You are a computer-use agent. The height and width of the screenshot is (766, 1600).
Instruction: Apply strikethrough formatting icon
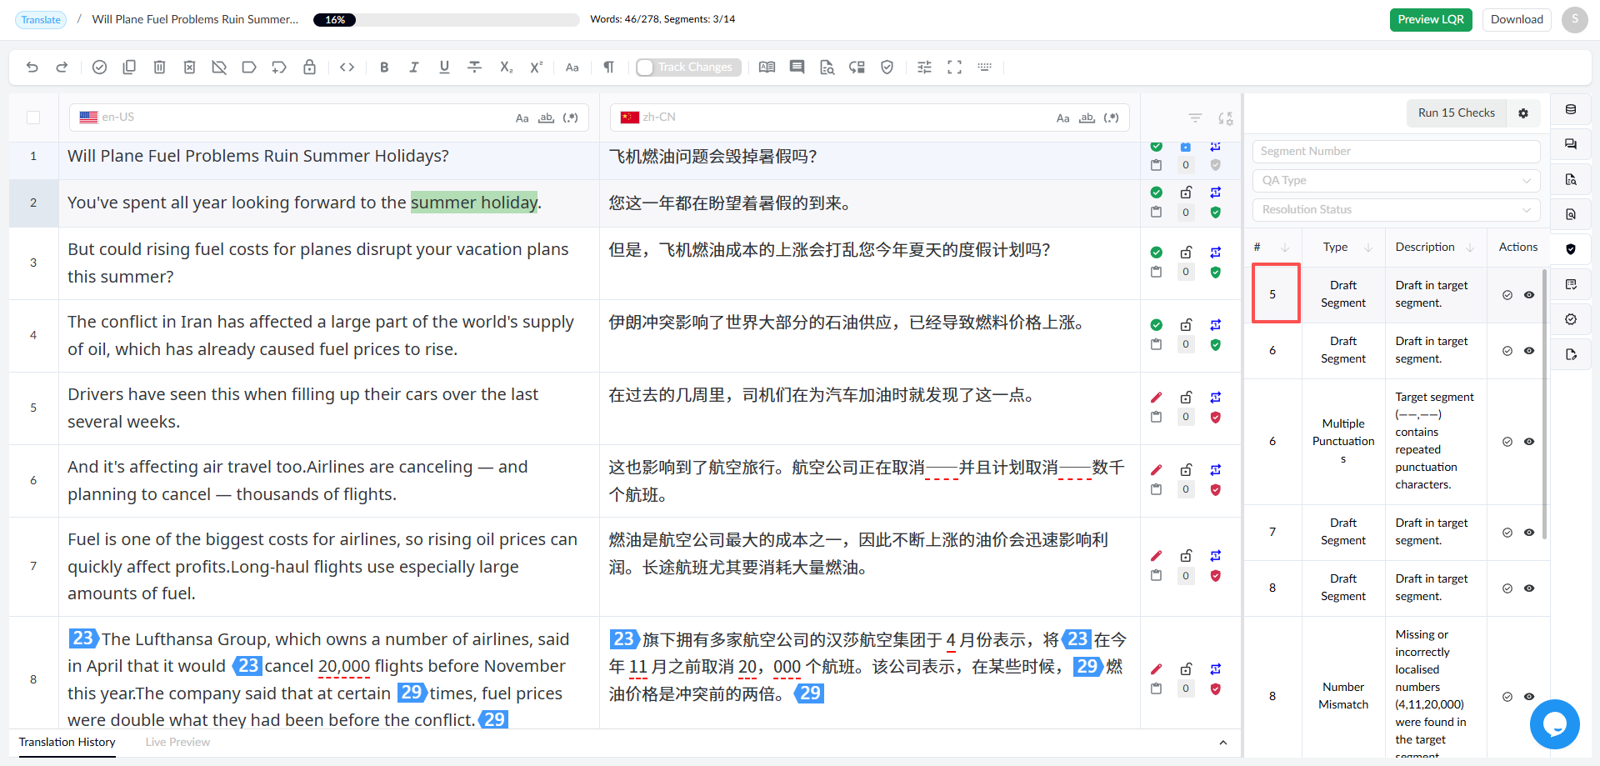[475, 68]
